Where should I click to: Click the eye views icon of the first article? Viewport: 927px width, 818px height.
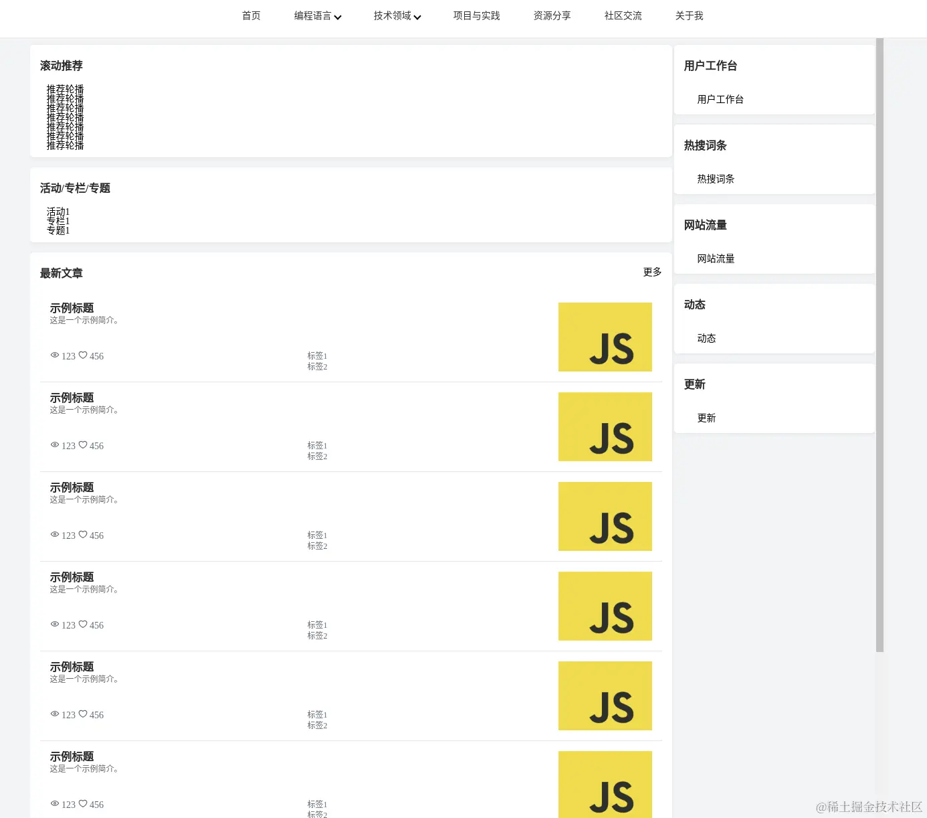[x=55, y=355]
